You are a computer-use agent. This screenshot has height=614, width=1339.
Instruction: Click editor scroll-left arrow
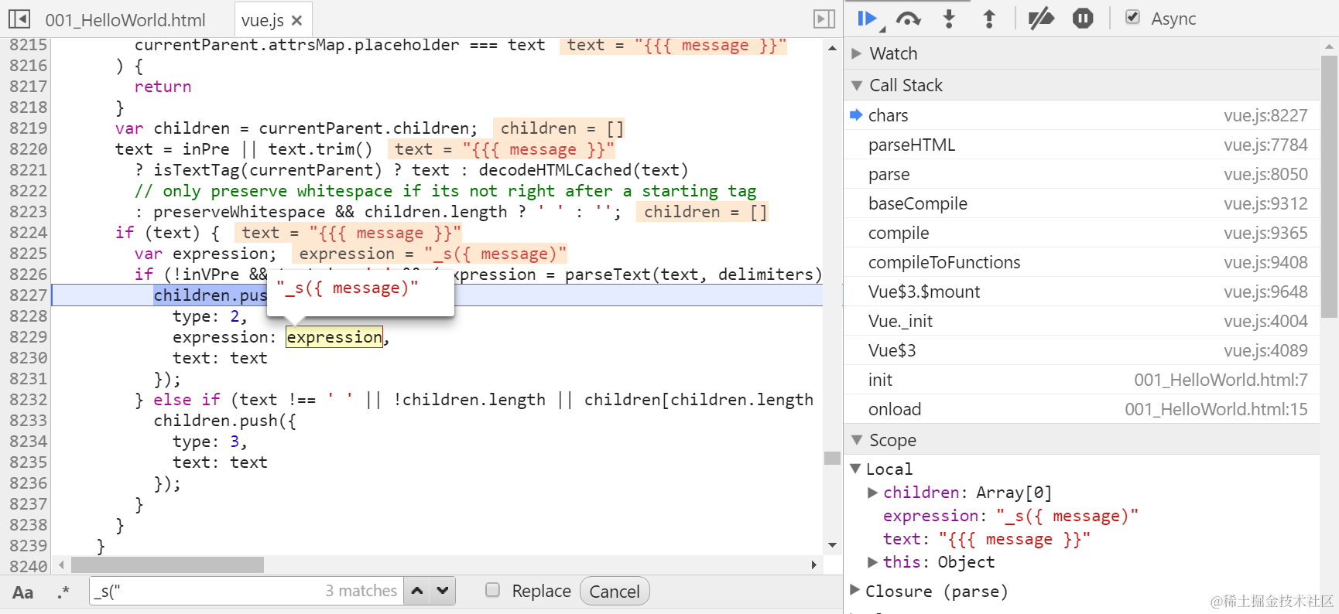click(61, 565)
